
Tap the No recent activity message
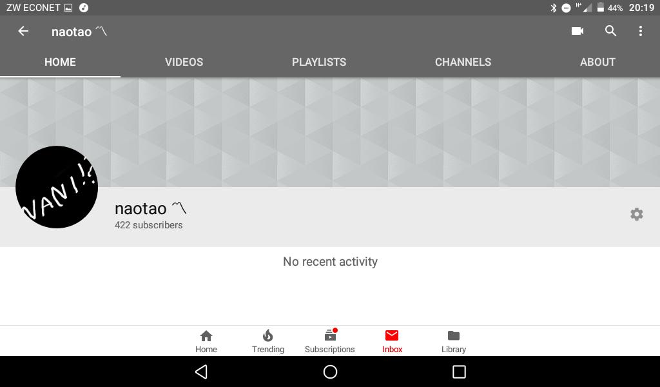coord(330,261)
